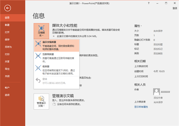Click 添加标记 add tag field
The height and width of the screenshot is (126, 179).
[158, 49]
